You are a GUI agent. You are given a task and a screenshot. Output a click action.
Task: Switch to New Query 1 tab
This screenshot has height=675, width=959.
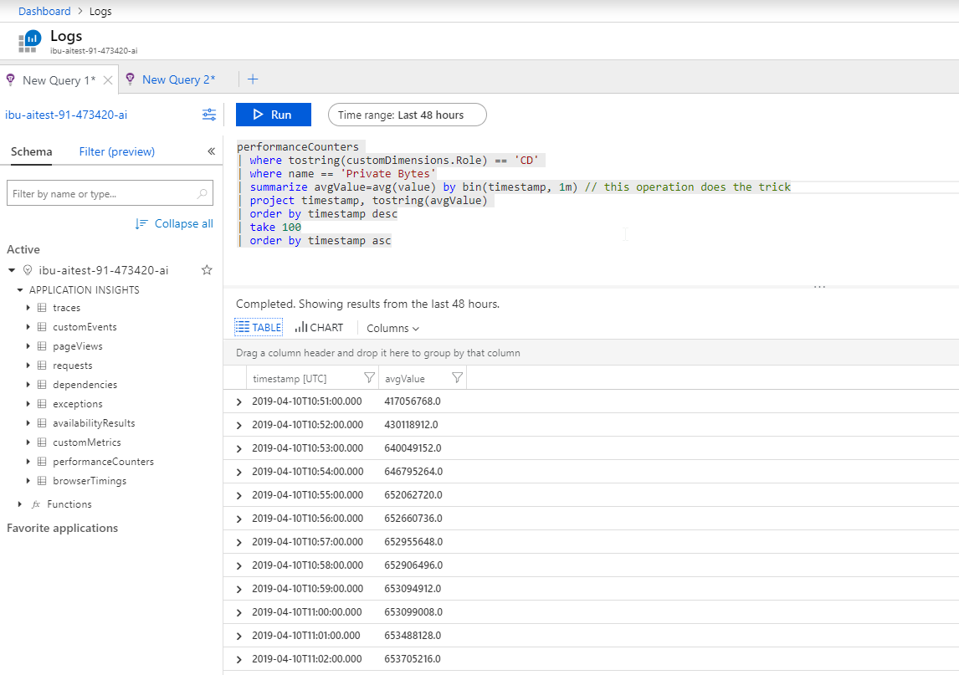point(59,80)
